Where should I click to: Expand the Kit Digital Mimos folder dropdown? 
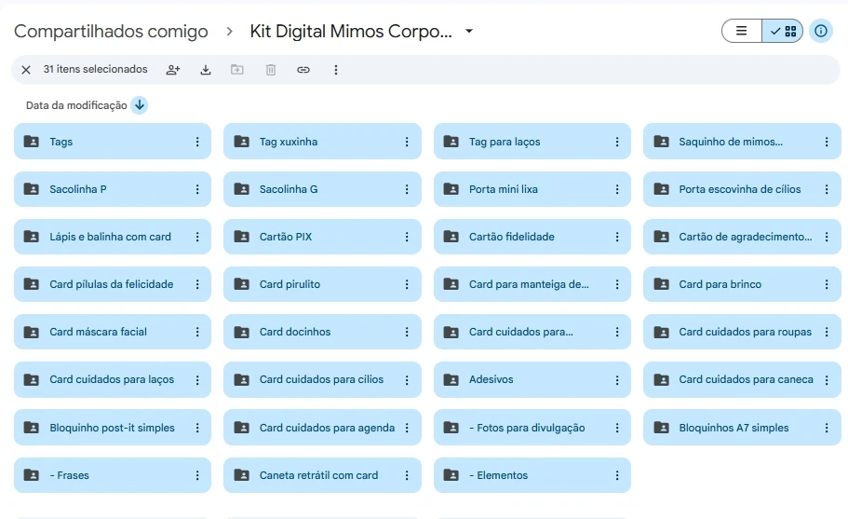click(x=469, y=31)
